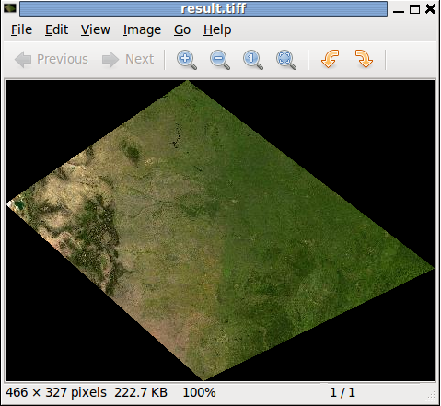
Task: Click the Best Fit zoom icon
Action: pos(286,60)
